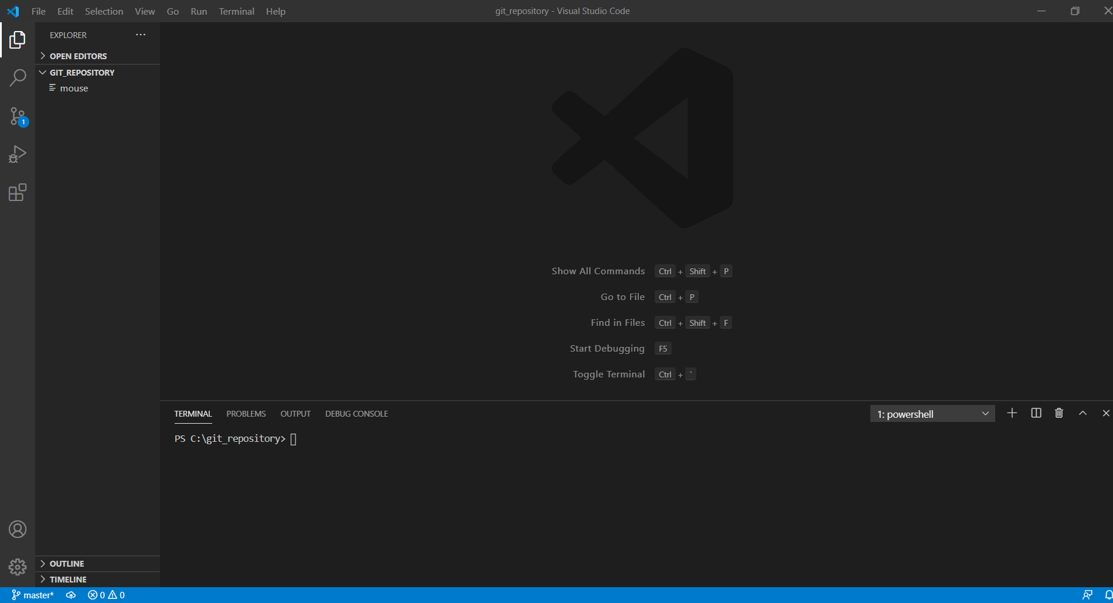Open notifications bell in status bar
1113x603 pixels.
(1108, 595)
